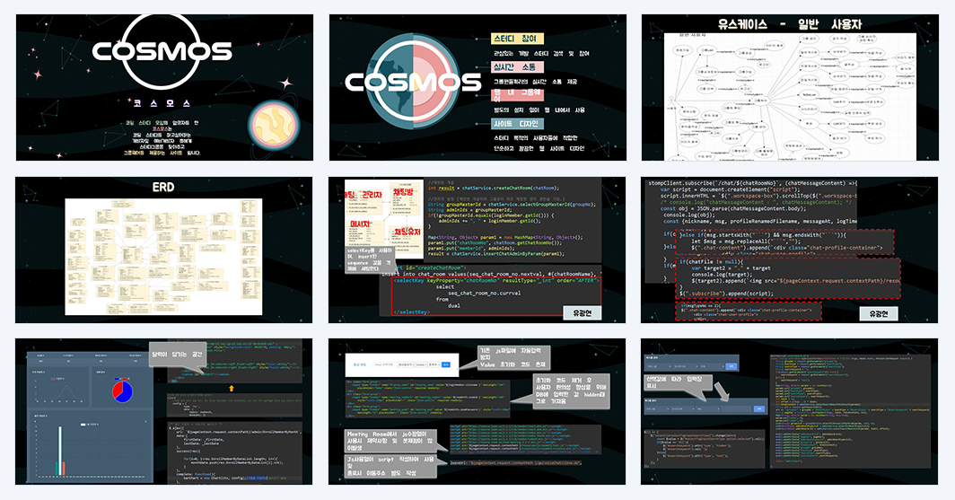
Task: Click the '코스모스' subtitle text
Action: tap(162, 103)
